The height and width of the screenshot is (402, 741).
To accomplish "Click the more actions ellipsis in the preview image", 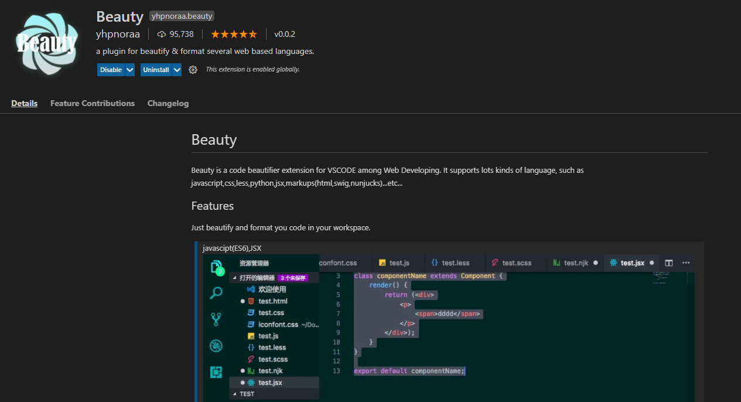I will pyautogui.click(x=686, y=263).
